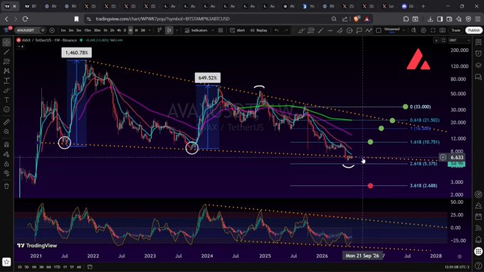Viewport: 484px width, 272px height.
Task: Click the quick search icon in toolbar
Action: [x=414, y=31]
